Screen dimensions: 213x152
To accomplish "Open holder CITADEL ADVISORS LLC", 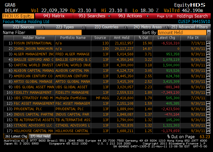I will pos(33,125).
